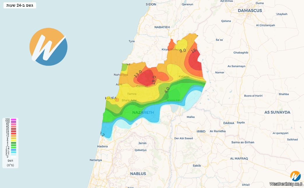Click the 200 mm magenta legend swatch

[13, 120]
